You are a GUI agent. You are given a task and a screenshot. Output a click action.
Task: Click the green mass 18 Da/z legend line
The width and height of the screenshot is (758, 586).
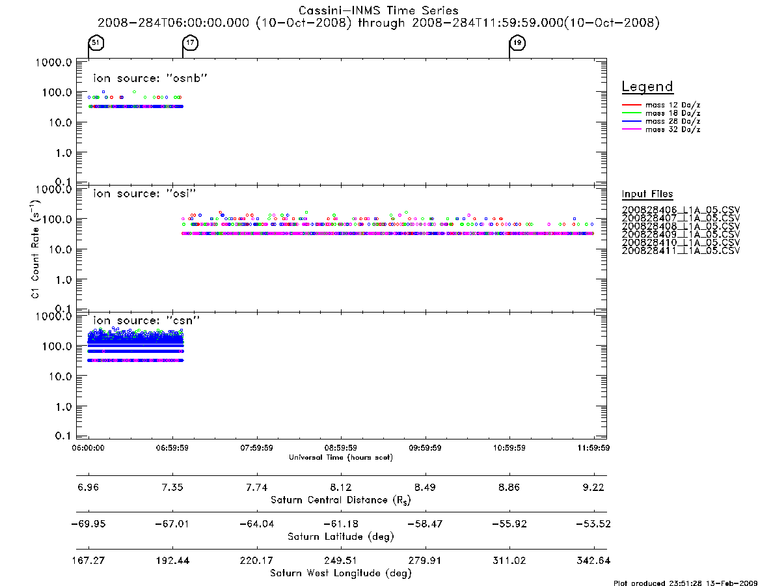coord(631,113)
